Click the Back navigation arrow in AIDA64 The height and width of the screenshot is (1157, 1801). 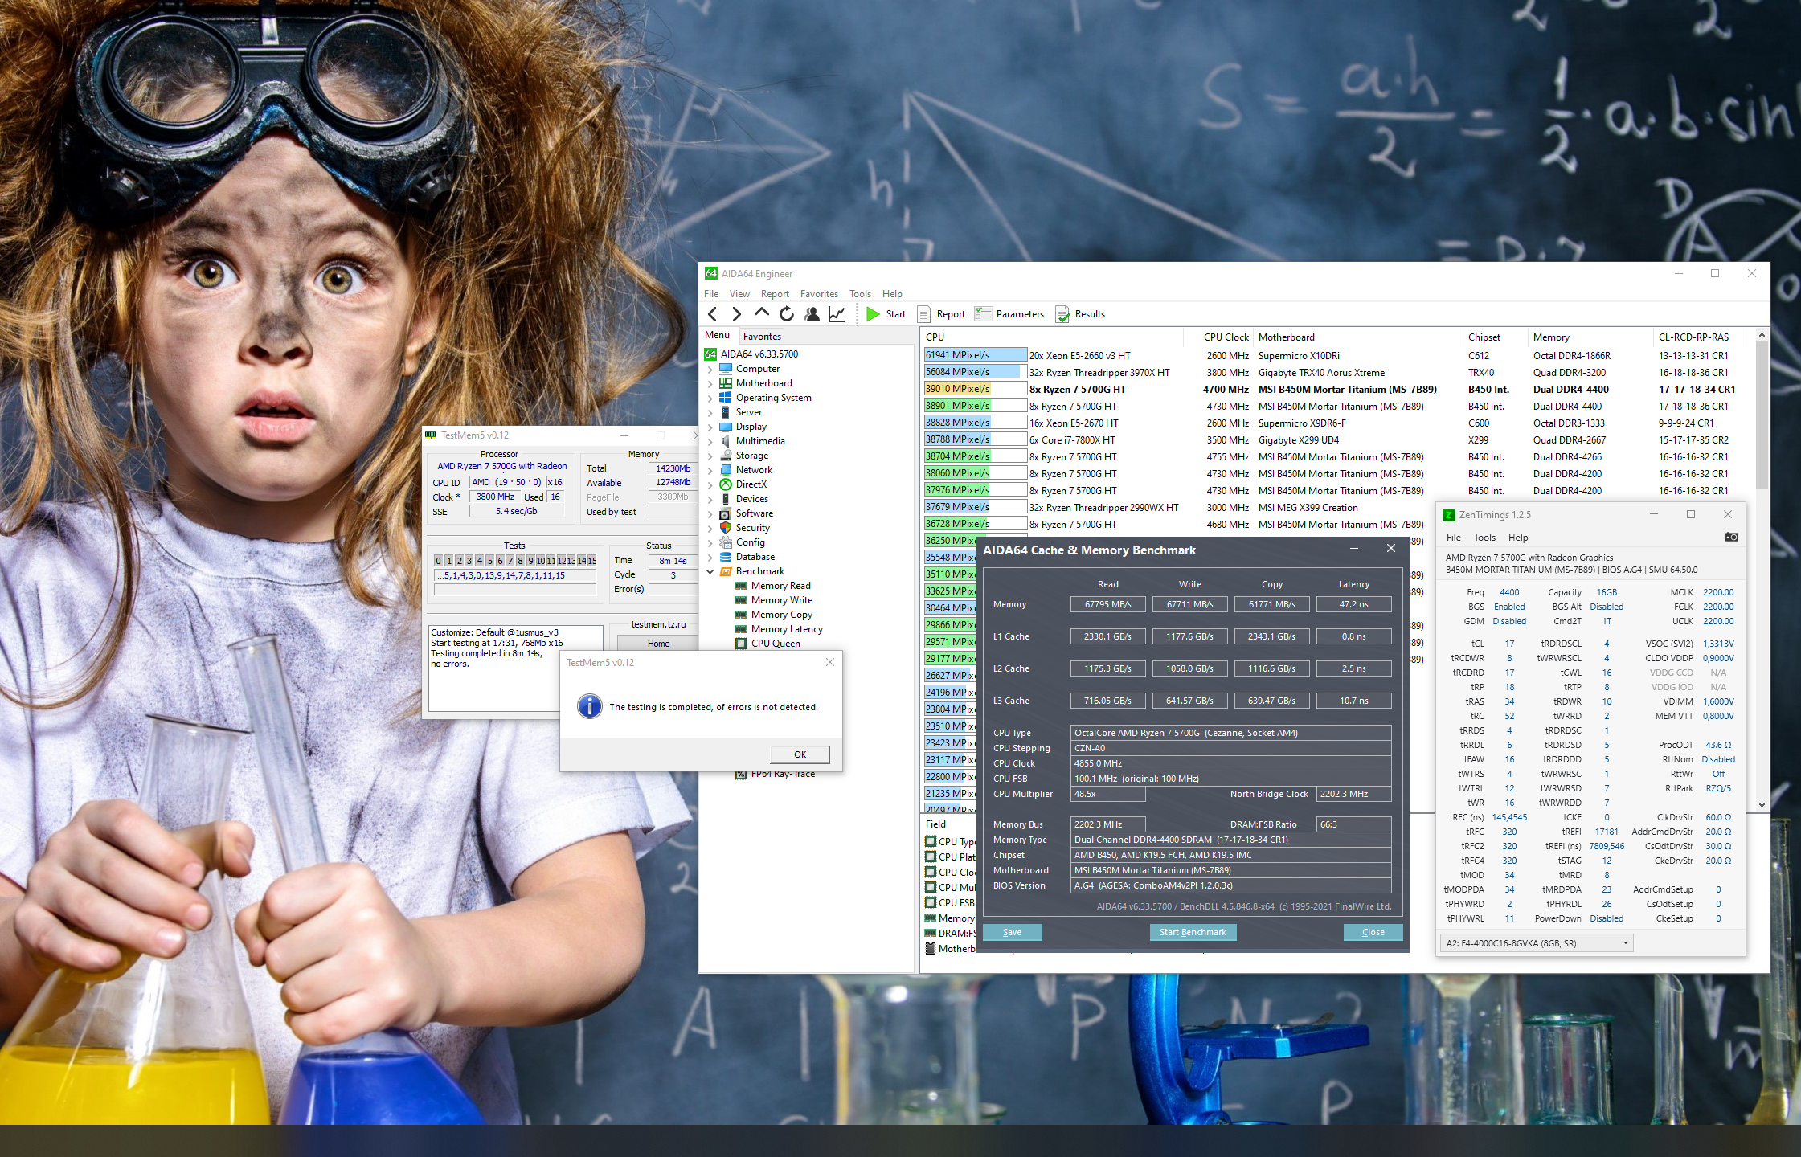712,314
